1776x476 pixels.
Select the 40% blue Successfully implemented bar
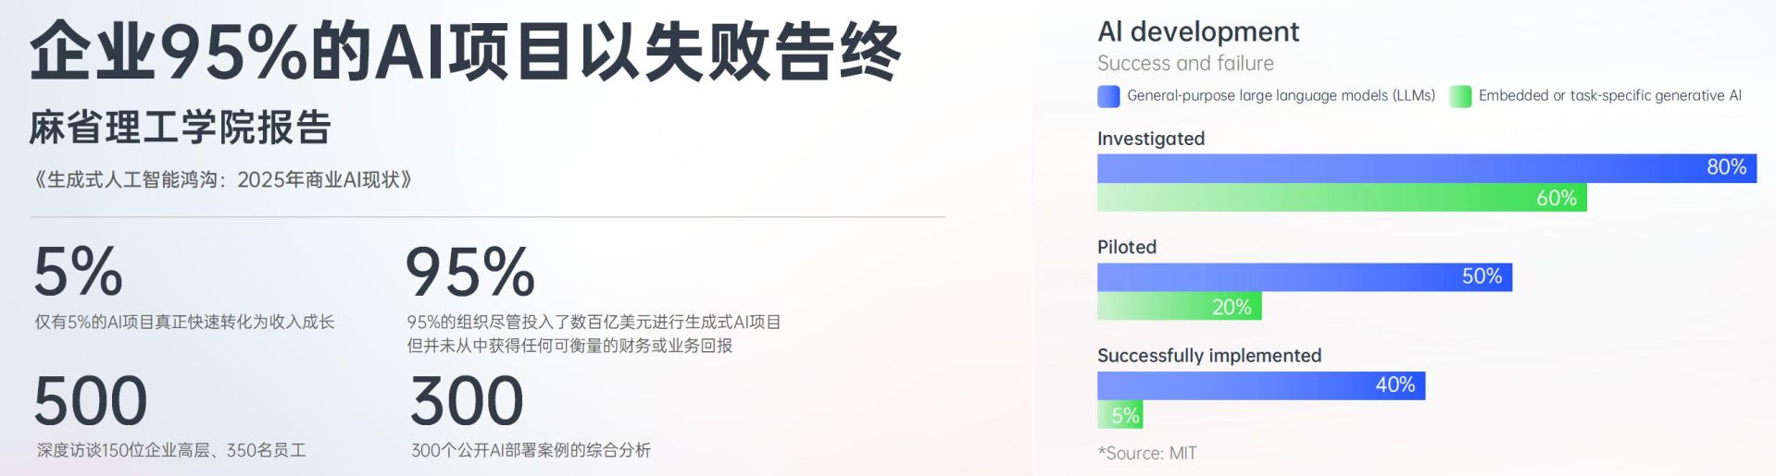pyautogui.click(x=1260, y=385)
